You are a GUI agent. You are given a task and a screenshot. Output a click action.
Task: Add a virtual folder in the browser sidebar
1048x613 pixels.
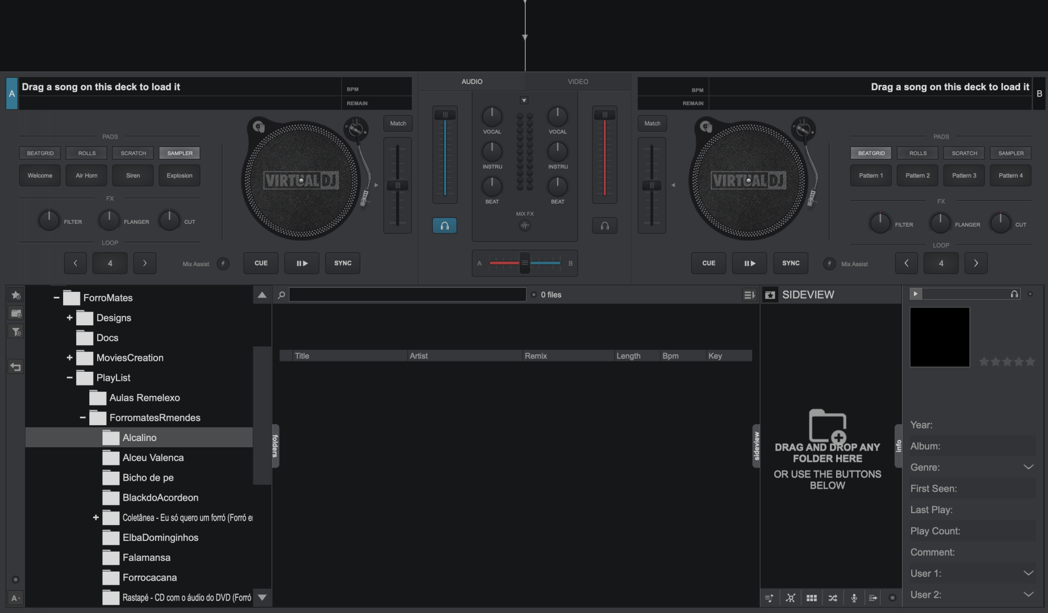click(16, 313)
